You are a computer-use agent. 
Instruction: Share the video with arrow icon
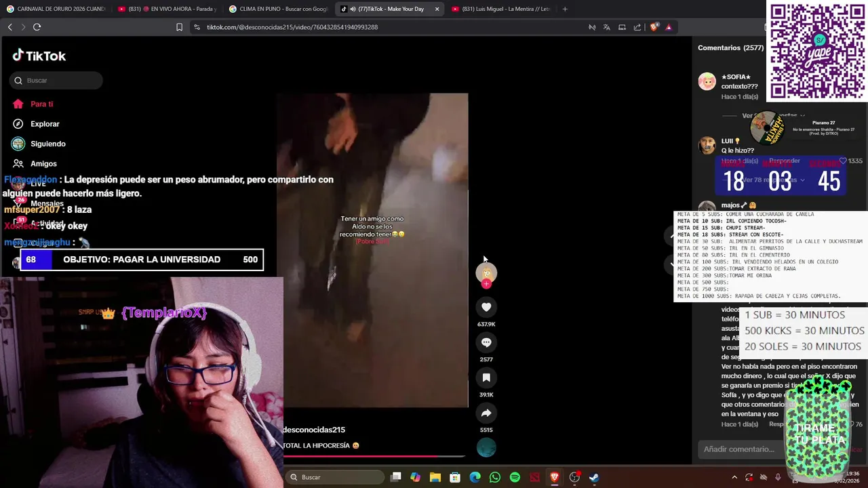coord(486,413)
